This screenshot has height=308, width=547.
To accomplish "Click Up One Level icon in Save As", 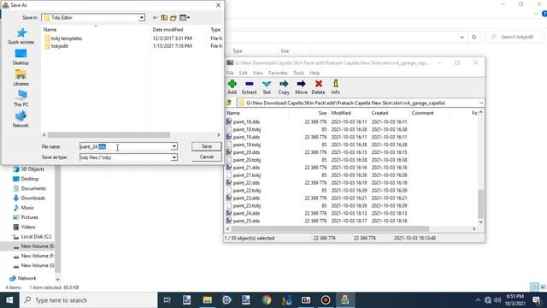I will pyautogui.click(x=164, y=17).
